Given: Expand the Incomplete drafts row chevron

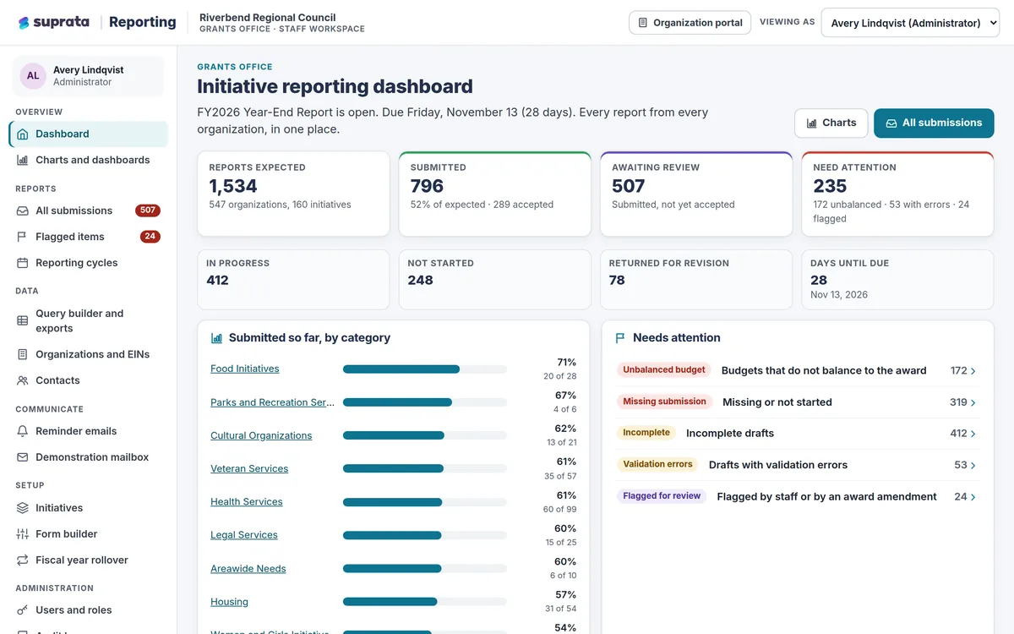Looking at the screenshot, I should (x=973, y=434).
